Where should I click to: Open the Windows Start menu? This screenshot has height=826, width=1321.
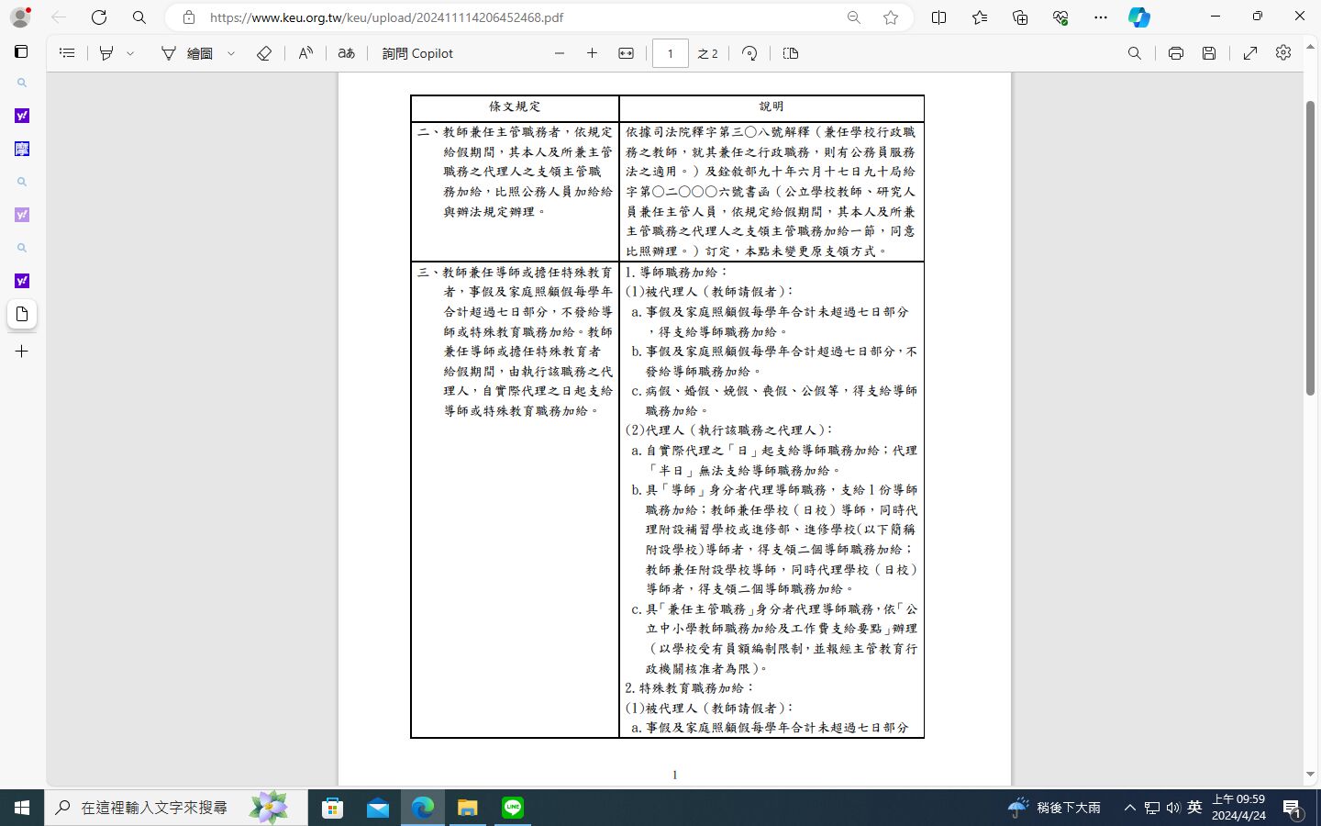(x=22, y=808)
